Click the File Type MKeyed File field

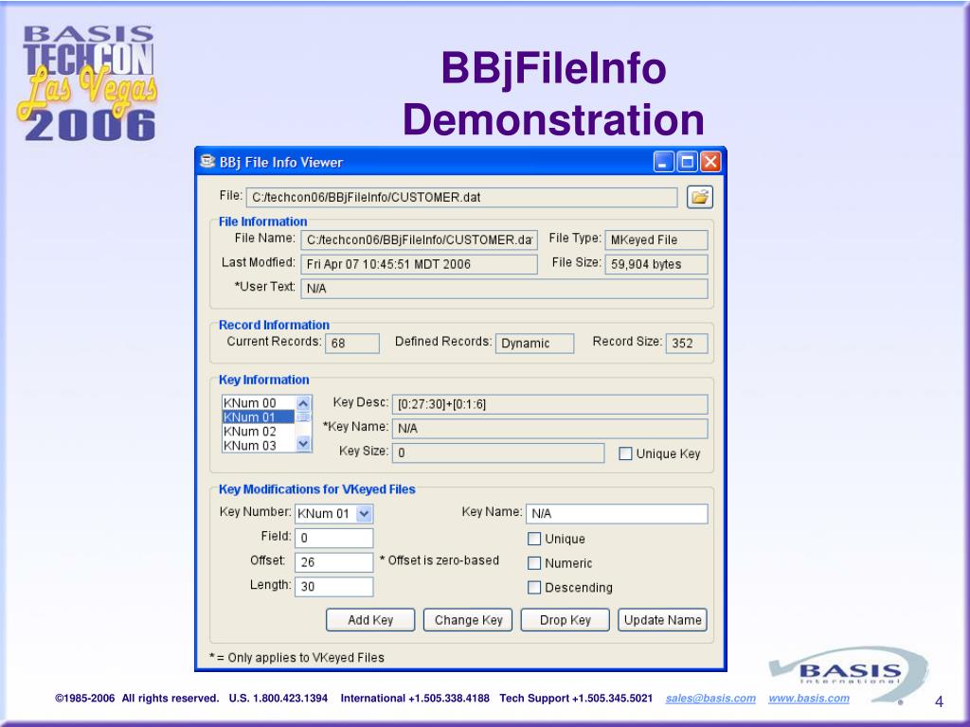point(656,239)
